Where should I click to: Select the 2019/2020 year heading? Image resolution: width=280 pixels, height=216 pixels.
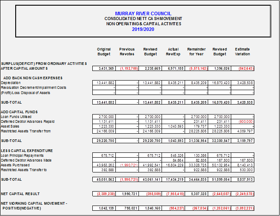point(143,29)
